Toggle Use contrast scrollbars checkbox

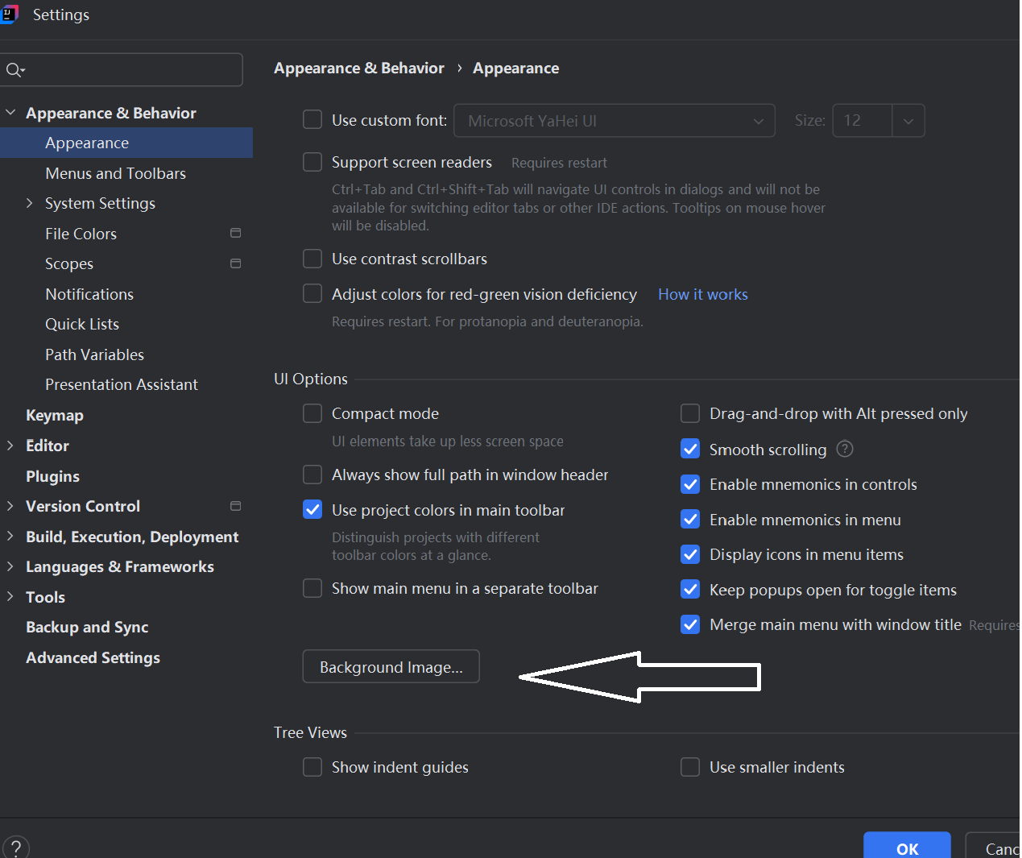coord(312,259)
